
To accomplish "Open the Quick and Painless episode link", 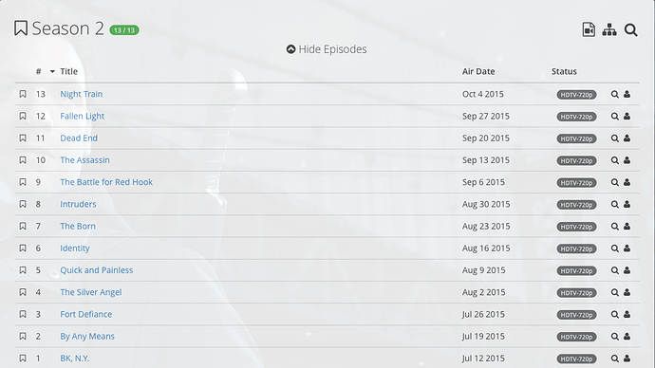I will pos(97,270).
